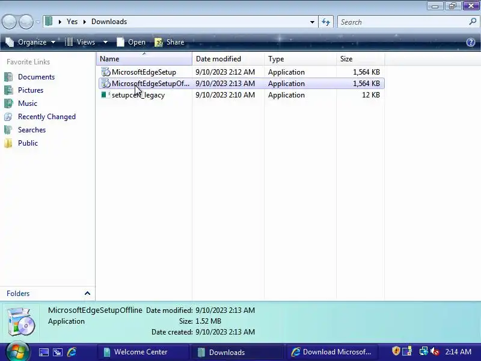Image resolution: width=481 pixels, height=361 pixels.
Task: Click the Searches folder icon in sidebar
Action: click(x=8, y=130)
